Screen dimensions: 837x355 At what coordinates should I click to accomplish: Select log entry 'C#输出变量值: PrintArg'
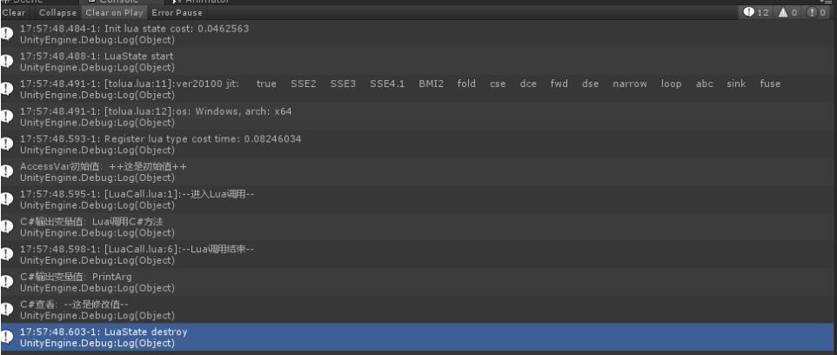[x=418, y=282]
